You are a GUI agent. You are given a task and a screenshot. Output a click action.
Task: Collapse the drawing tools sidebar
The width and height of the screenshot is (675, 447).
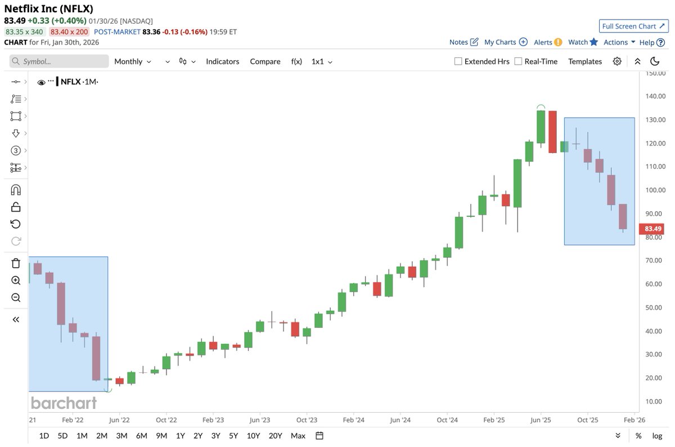[x=16, y=320]
